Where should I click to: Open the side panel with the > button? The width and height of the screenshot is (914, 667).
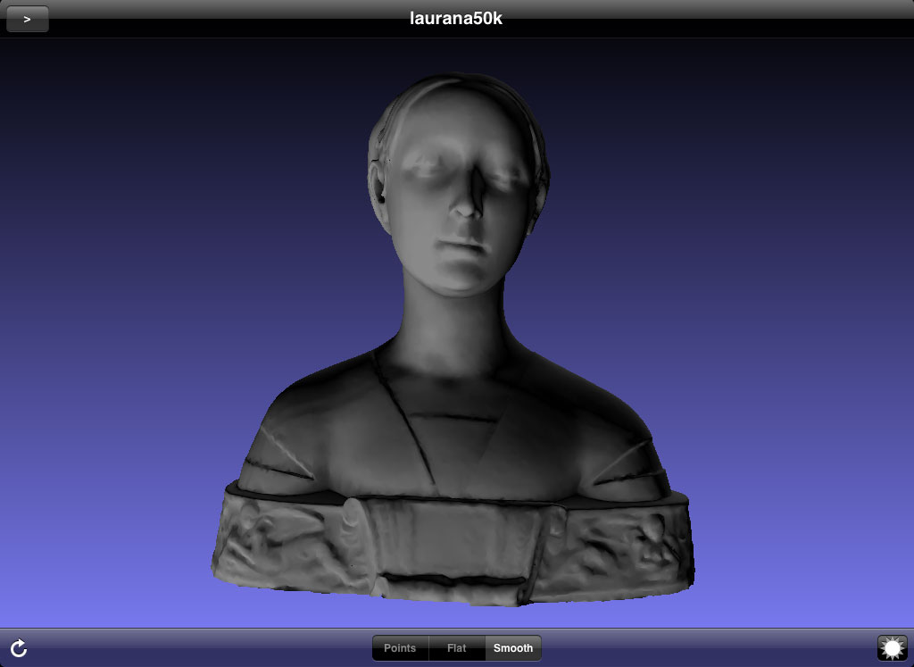pos(28,19)
